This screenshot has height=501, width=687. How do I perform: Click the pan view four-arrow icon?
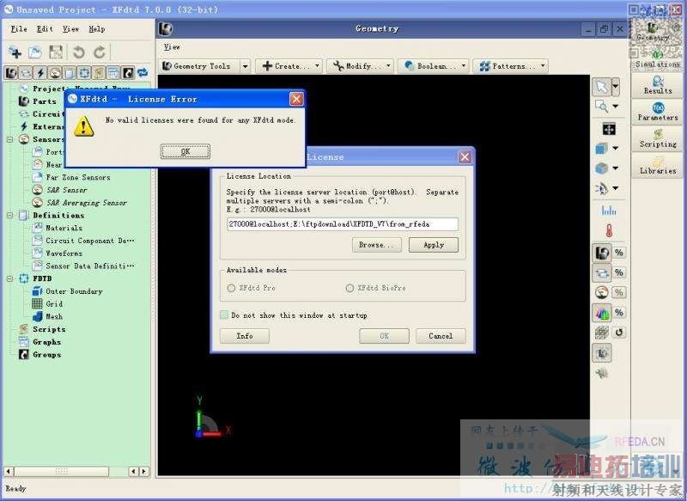pos(609,129)
